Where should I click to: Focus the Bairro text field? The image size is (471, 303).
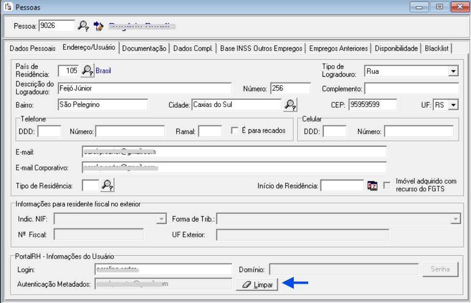102,105
